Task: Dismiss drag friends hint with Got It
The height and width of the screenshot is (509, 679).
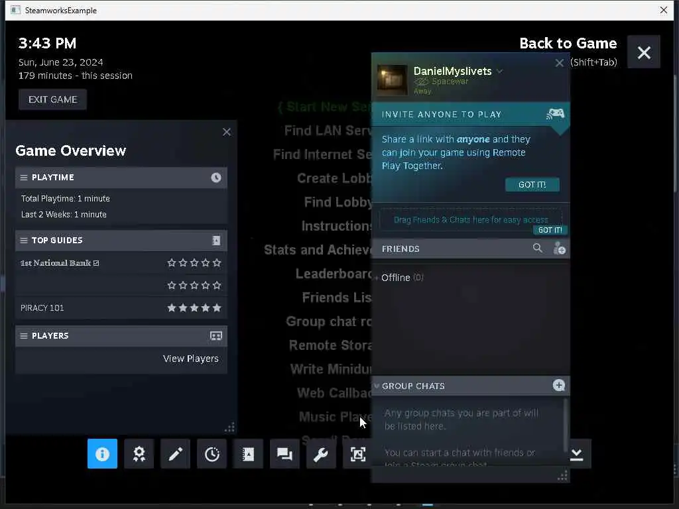Action: [x=550, y=230]
